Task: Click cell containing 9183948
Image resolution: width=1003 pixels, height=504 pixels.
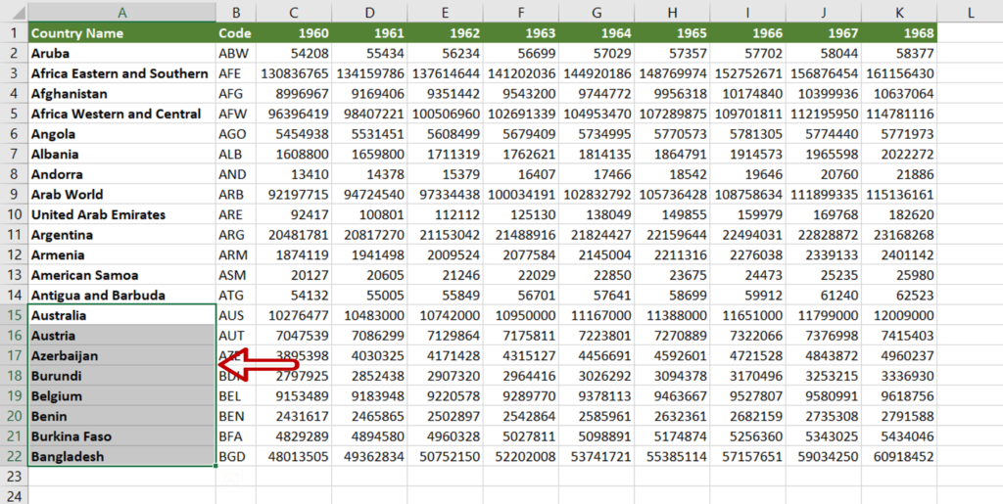Action: coord(369,396)
